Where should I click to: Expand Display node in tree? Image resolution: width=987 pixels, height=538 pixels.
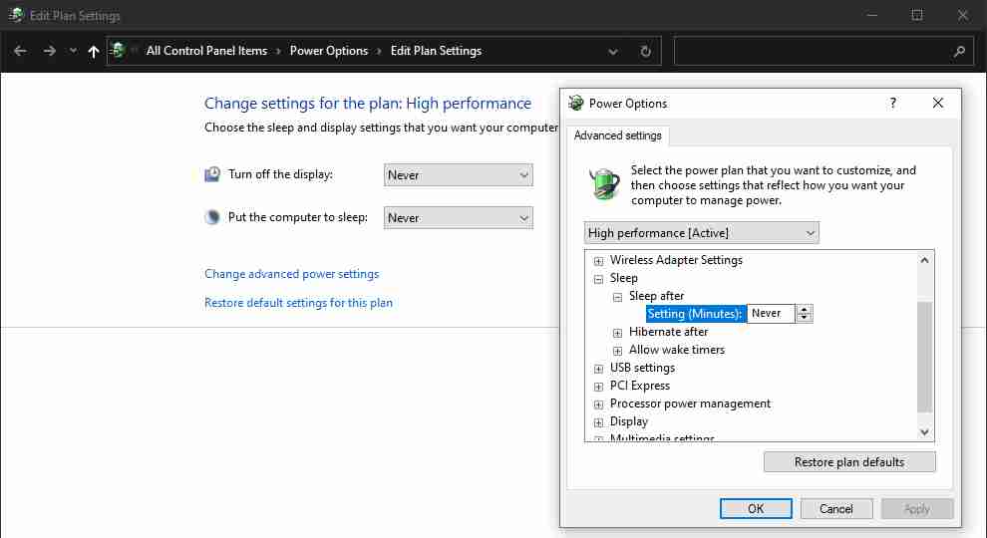pos(598,422)
